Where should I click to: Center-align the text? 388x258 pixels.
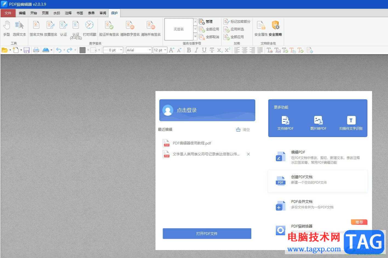tap(245, 50)
